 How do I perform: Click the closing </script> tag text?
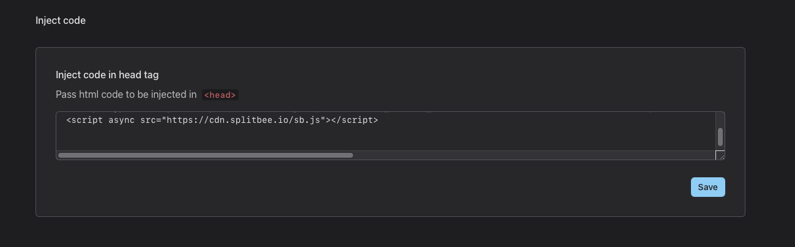[x=354, y=120]
